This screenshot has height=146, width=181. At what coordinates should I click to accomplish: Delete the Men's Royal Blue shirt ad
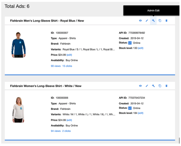166,21
